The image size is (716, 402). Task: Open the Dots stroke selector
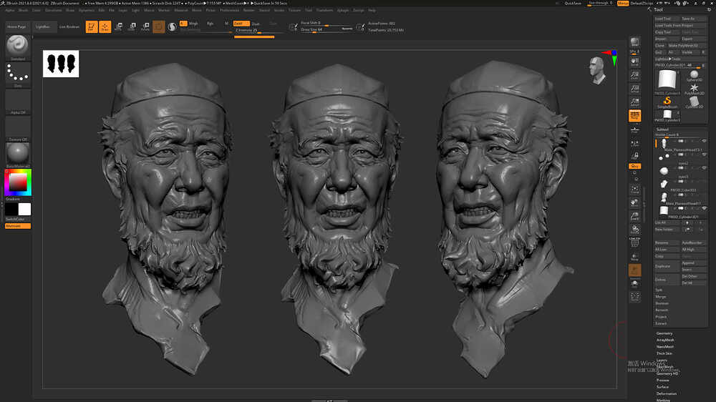[x=18, y=74]
